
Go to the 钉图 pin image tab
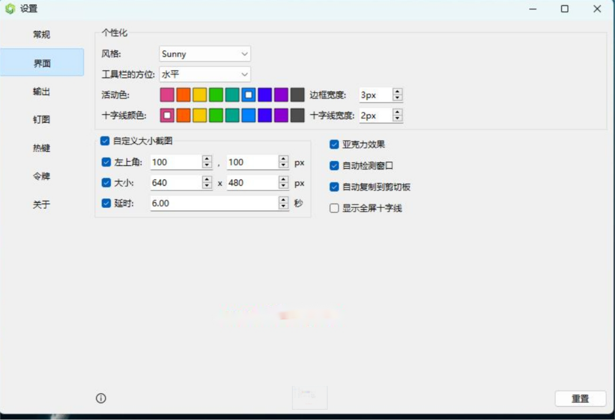[41, 120]
